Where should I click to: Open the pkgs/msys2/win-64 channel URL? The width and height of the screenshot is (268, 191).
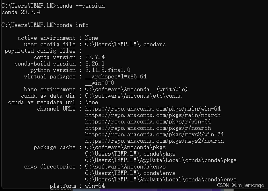(x=155, y=134)
